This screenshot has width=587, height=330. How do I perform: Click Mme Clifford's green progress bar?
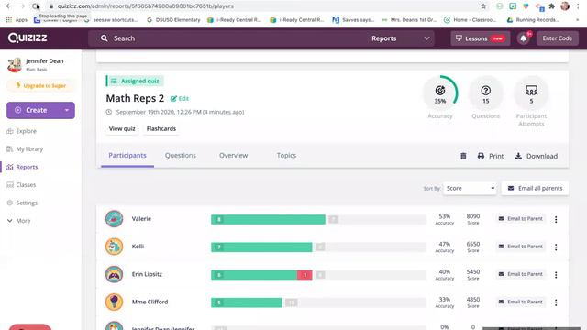click(x=247, y=302)
